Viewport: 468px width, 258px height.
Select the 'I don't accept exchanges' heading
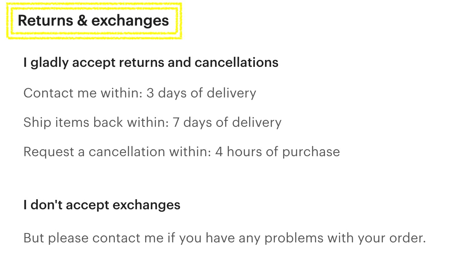pyautogui.click(x=102, y=205)
